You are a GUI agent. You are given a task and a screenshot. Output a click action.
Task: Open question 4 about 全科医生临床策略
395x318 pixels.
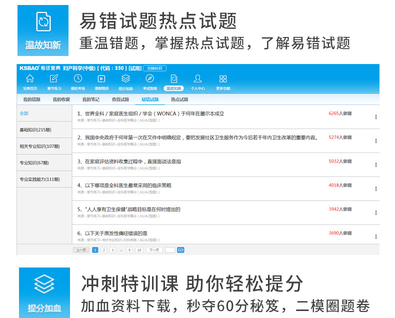click(x=124, y=185)
